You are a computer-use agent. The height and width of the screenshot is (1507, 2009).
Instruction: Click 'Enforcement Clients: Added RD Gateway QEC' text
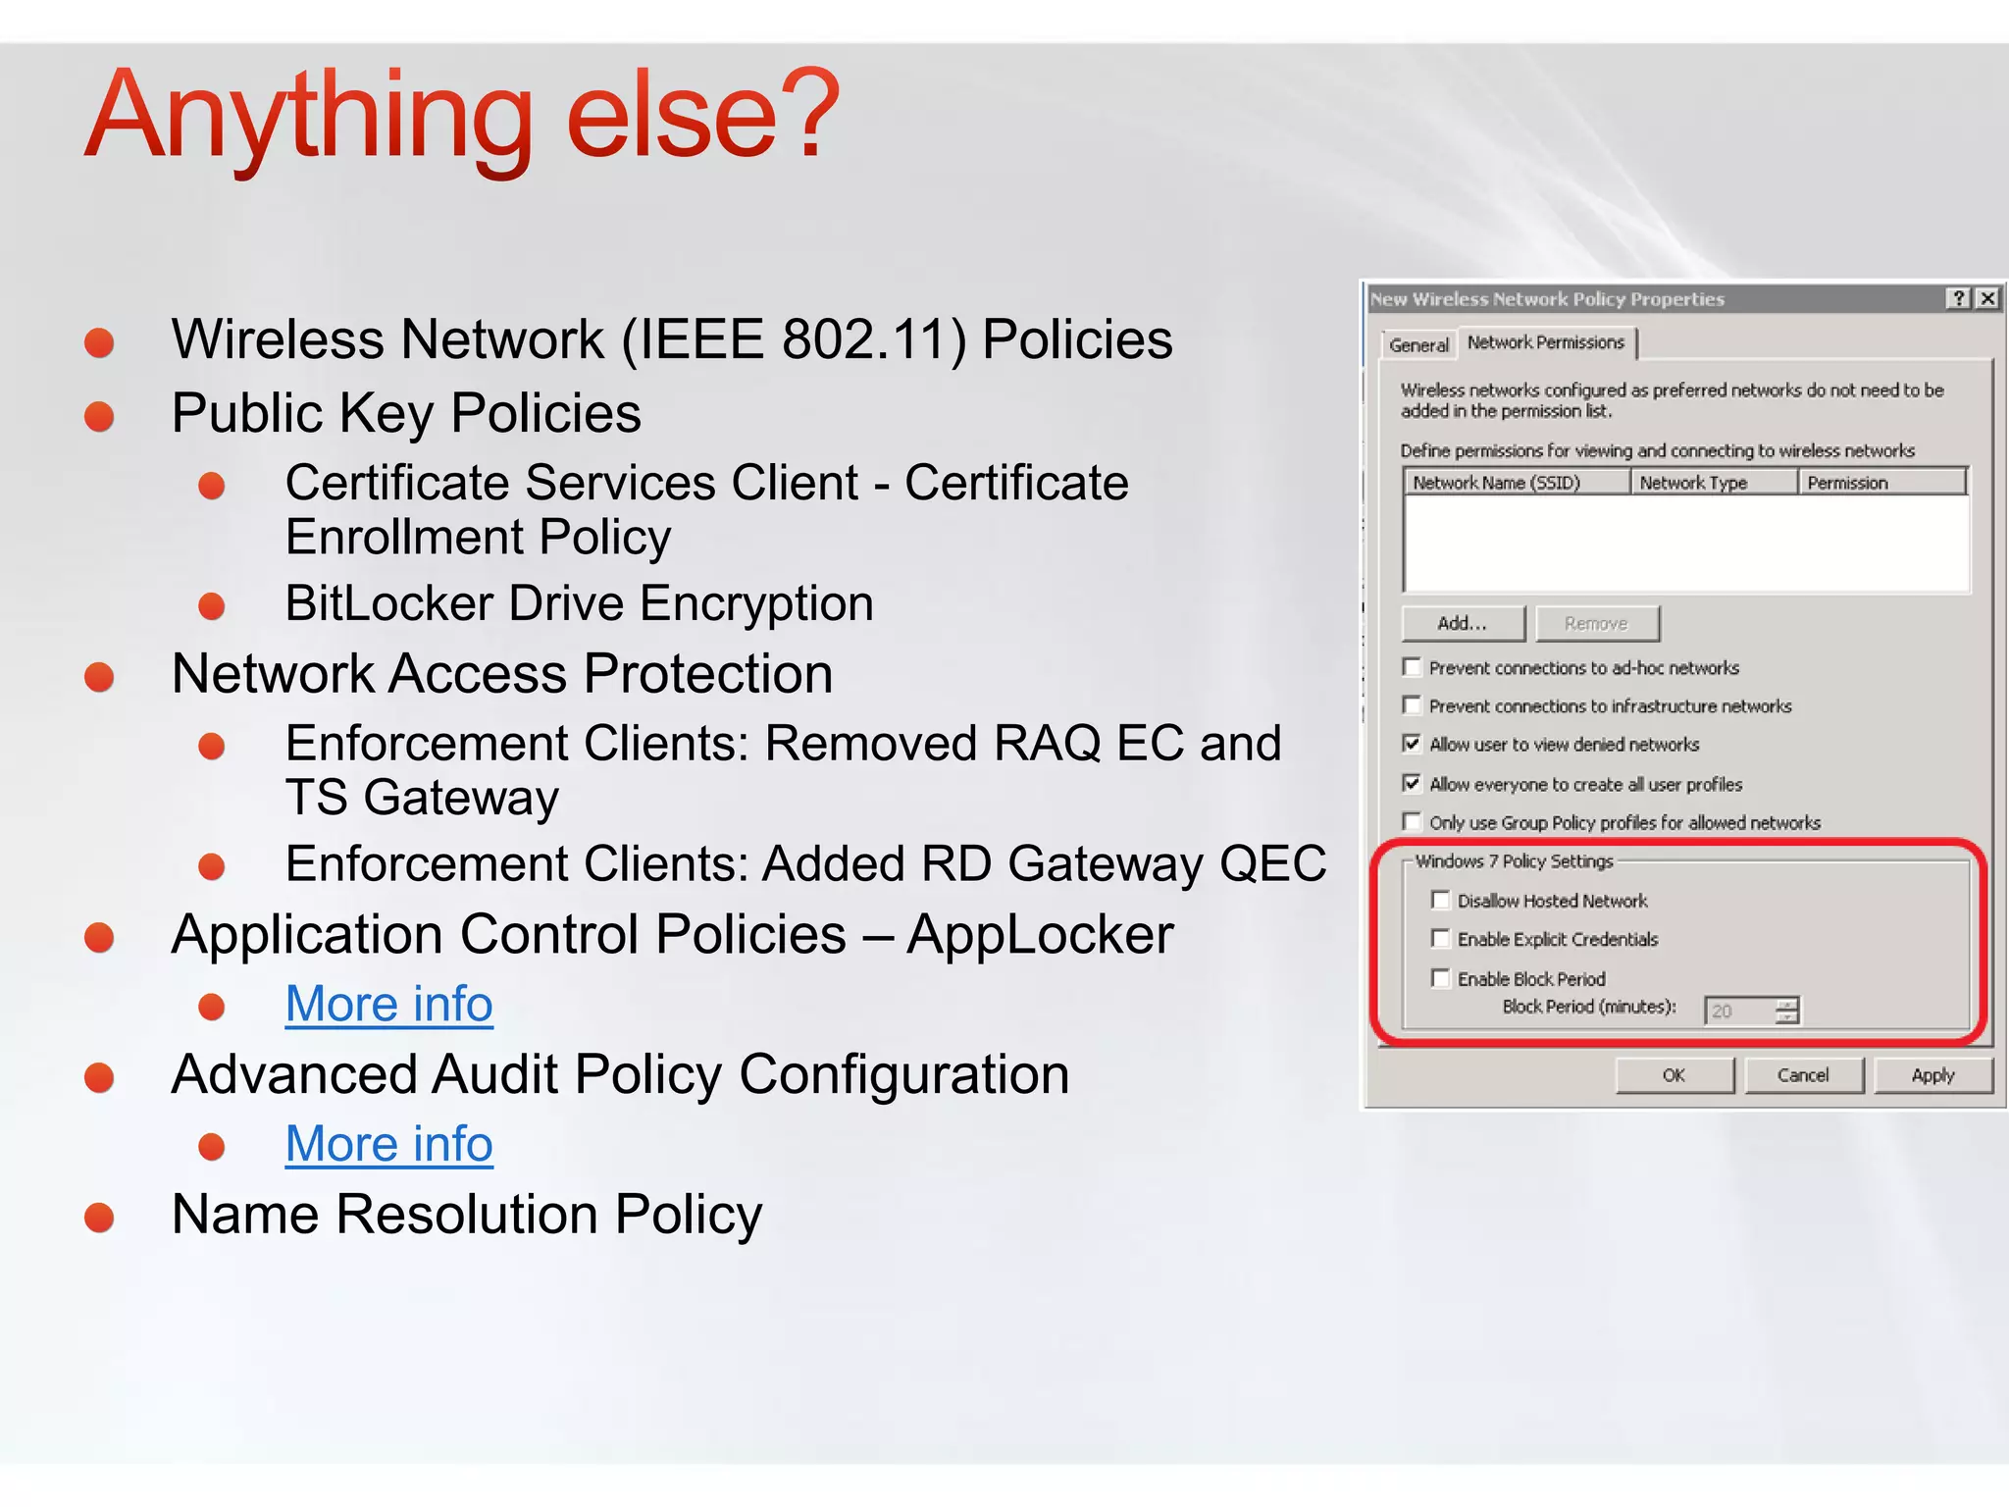coord(805,864)
